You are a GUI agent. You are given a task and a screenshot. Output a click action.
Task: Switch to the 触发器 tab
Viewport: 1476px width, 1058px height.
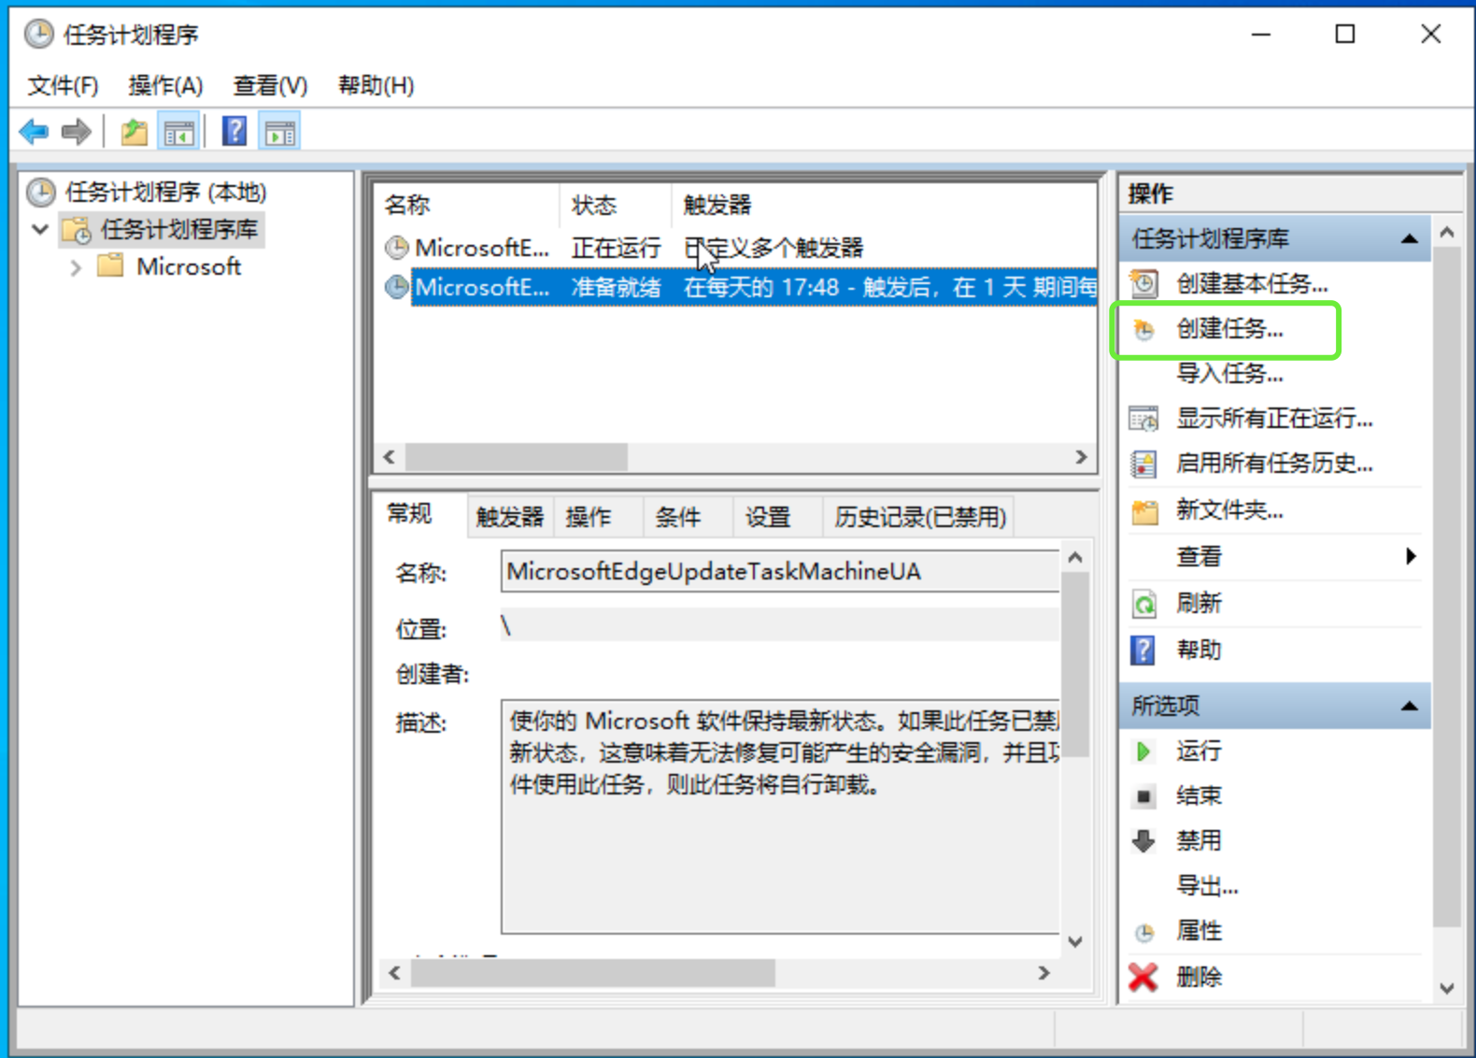pos(510,517)
